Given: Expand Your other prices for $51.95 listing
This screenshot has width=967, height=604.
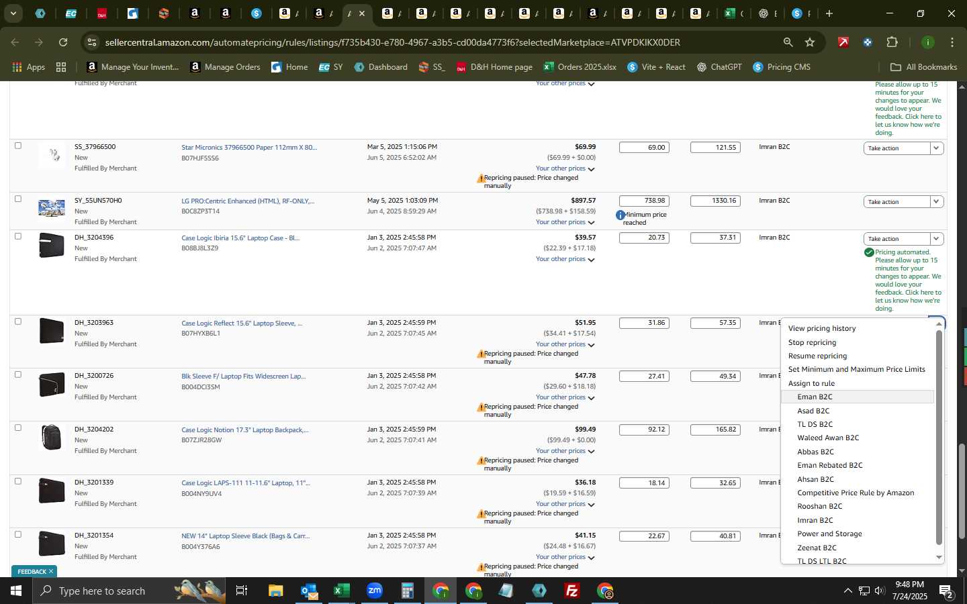Looking at the screenshot, I should coord(565,344).
